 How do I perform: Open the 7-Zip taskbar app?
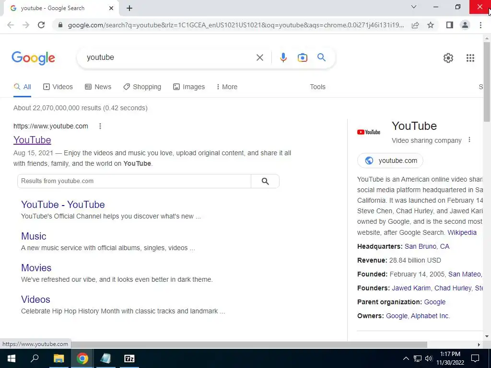pyautogui.click(x=129, y=358)
